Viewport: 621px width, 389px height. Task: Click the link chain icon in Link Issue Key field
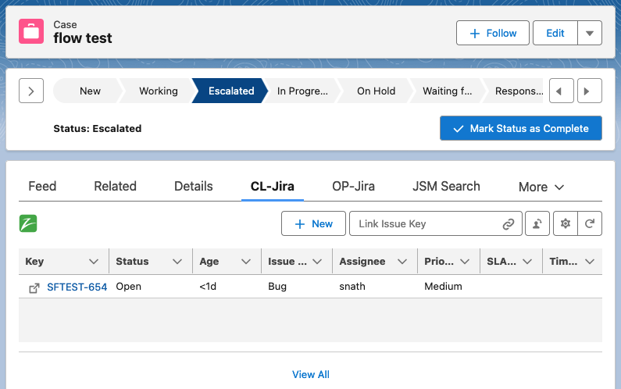508,224
